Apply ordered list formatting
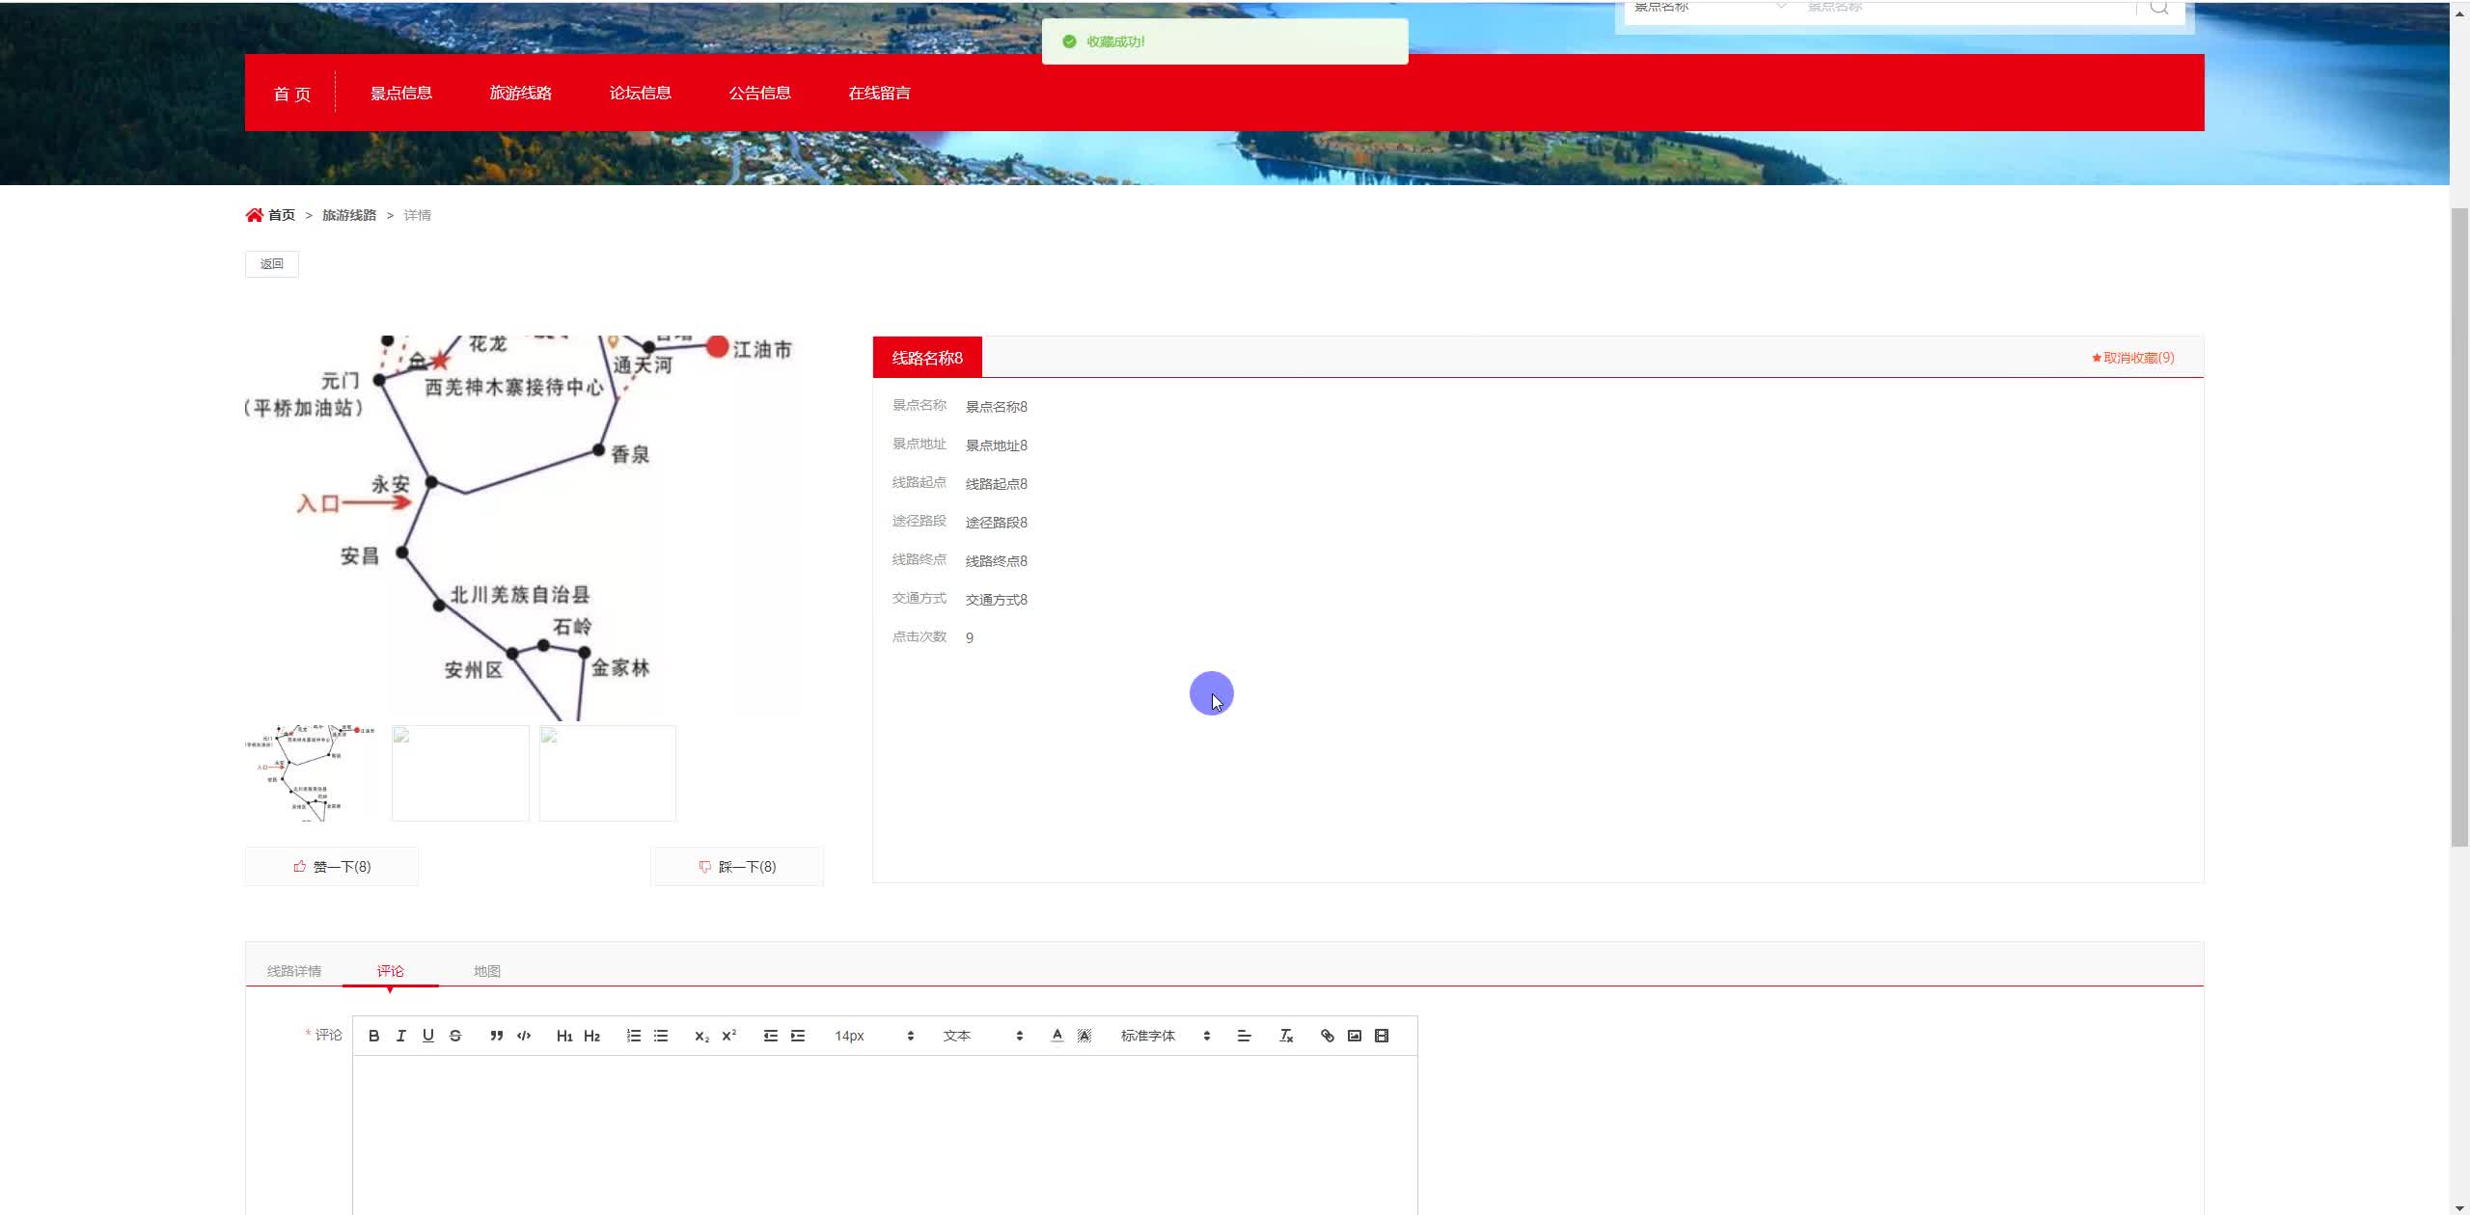The height and width of the screenshot is (1215, 2470). click(x=633, y=1036)
